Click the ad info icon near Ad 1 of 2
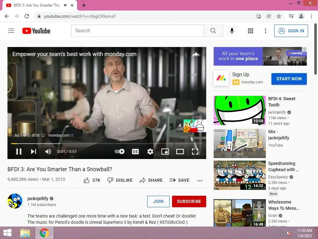This screenshot has height=239, width=318. coord(43,135)
